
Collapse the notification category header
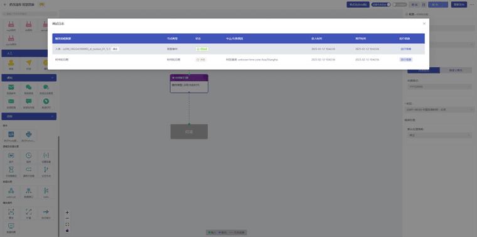29,78
